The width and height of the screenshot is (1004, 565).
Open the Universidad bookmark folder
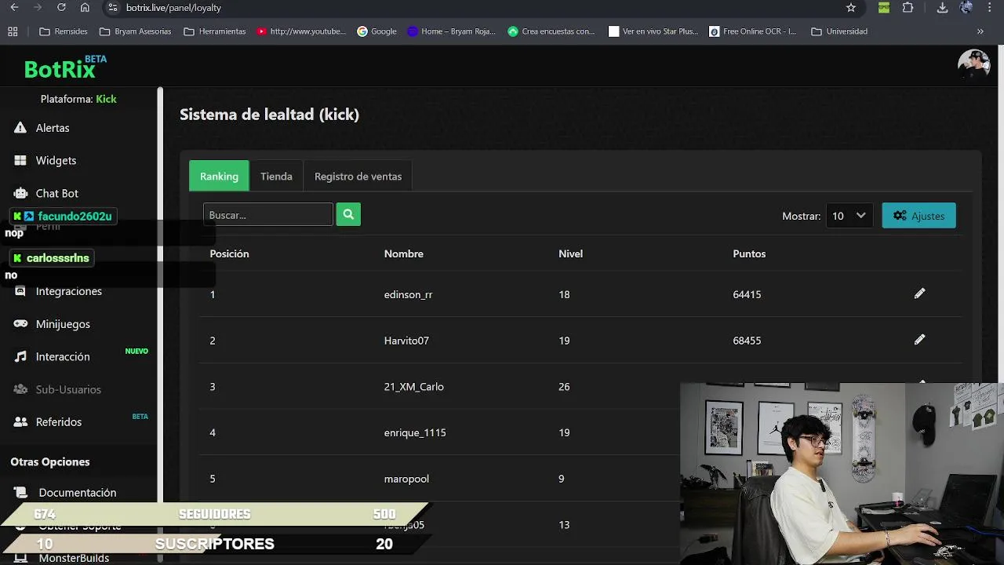click(839, 31)
